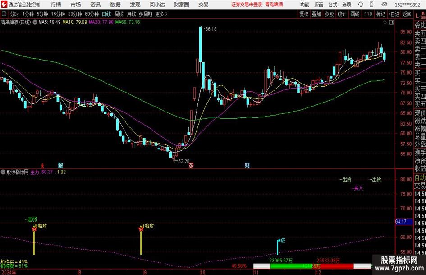Image resolution: width=426 pixels, height=275 pixels.
Task: Select the 月线 monthly tab
Action: coord(132,14)
